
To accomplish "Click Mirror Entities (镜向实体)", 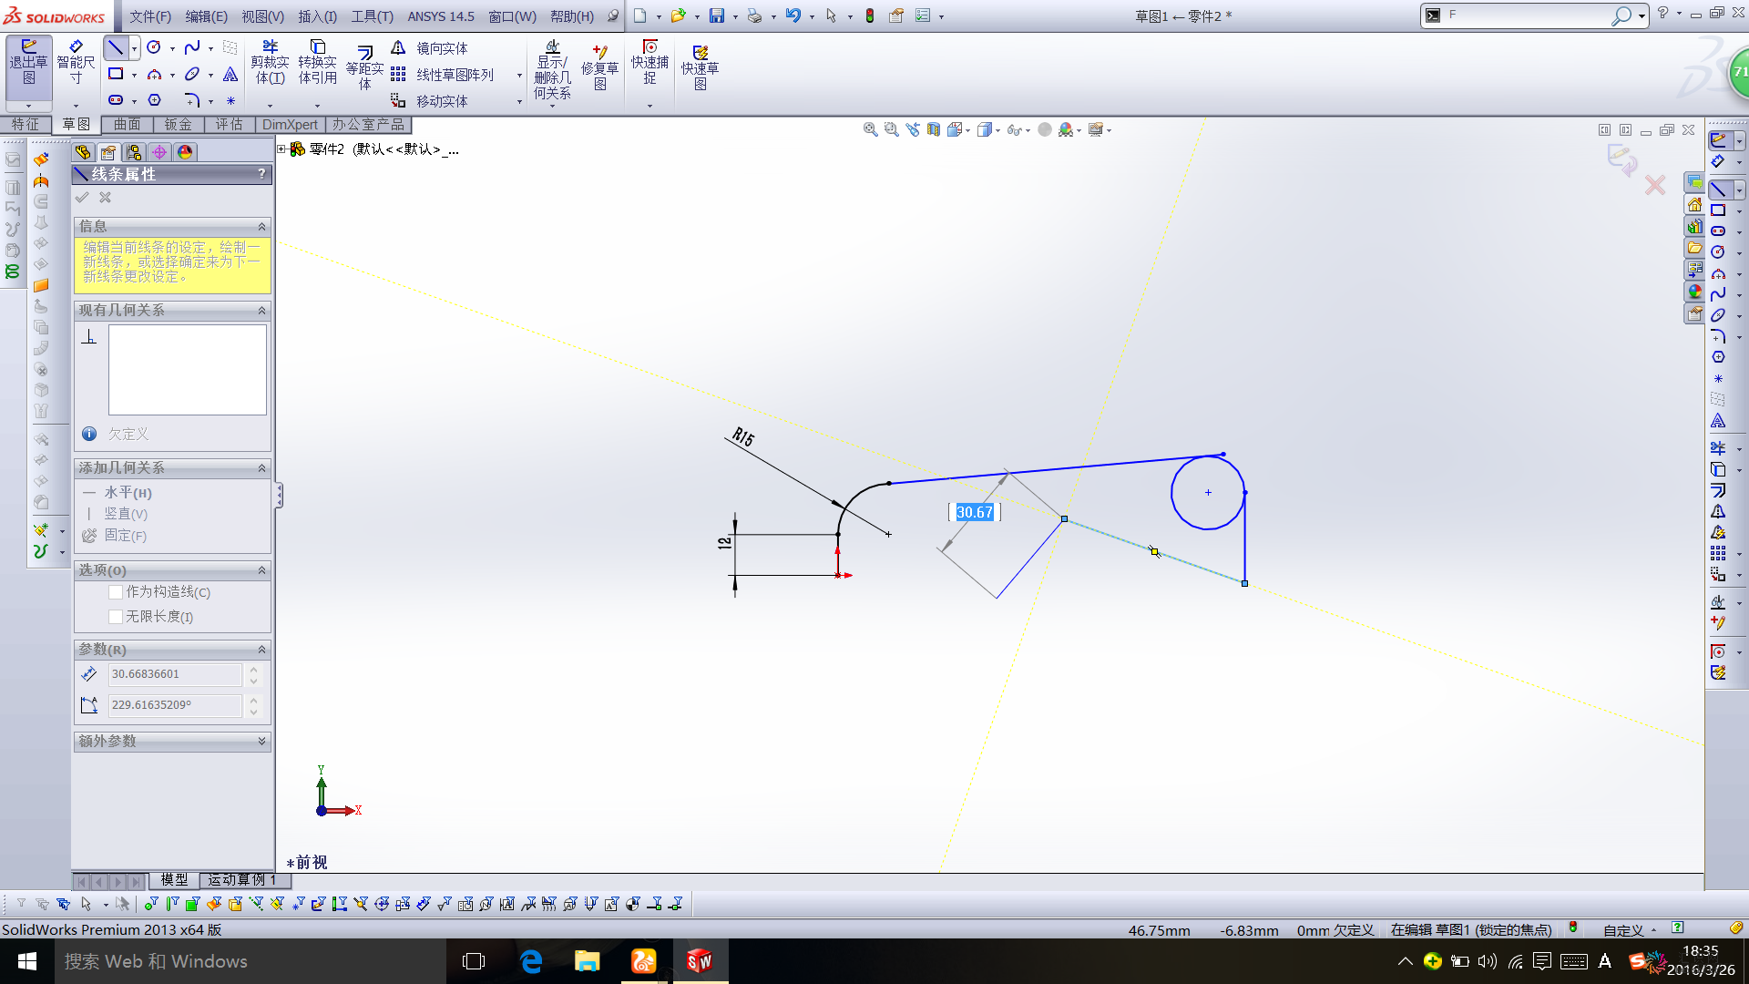I will tap(429, 48).
